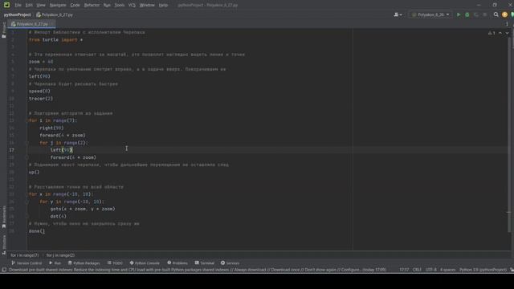
Task: Go to next highlighted problem arrow
Action: tap(507, 33)
